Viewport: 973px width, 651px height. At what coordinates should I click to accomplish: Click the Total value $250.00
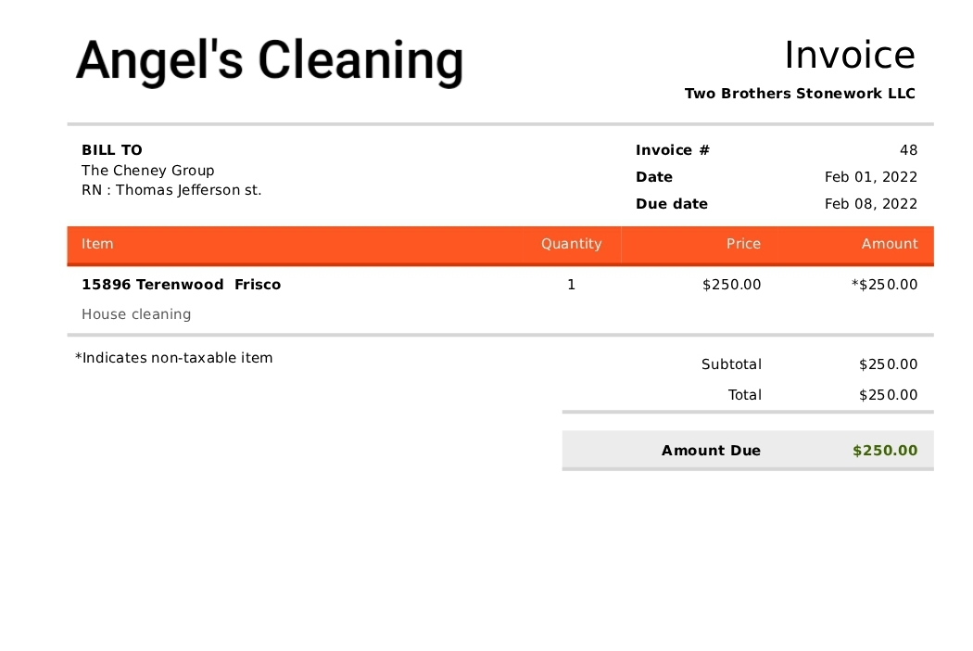(888, 394)
